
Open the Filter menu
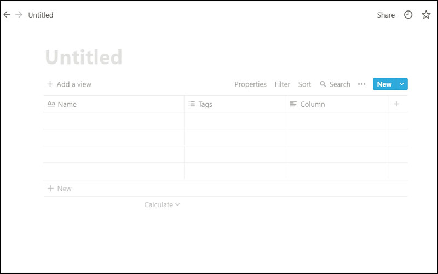coord(283,84)
